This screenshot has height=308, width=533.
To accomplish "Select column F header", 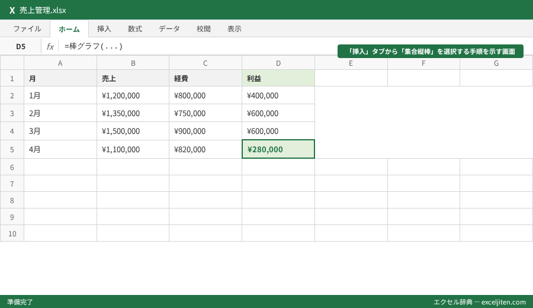I will tap(423, 63).
